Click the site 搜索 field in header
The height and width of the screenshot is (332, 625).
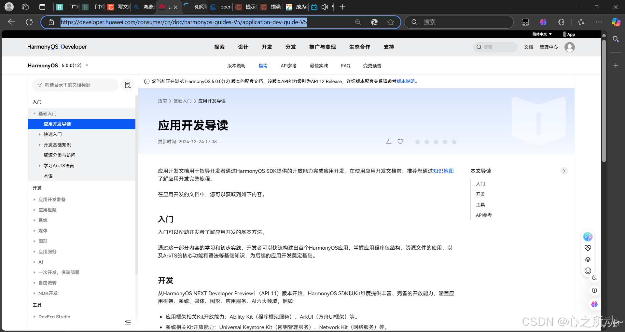[495, 47]
